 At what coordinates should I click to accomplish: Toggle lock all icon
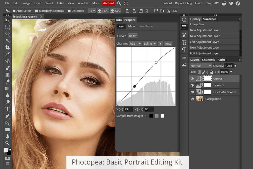tap(212, 72)
